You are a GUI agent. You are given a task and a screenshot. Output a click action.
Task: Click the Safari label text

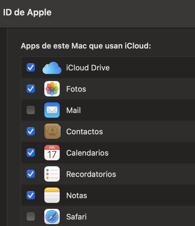tap(77, 217)
